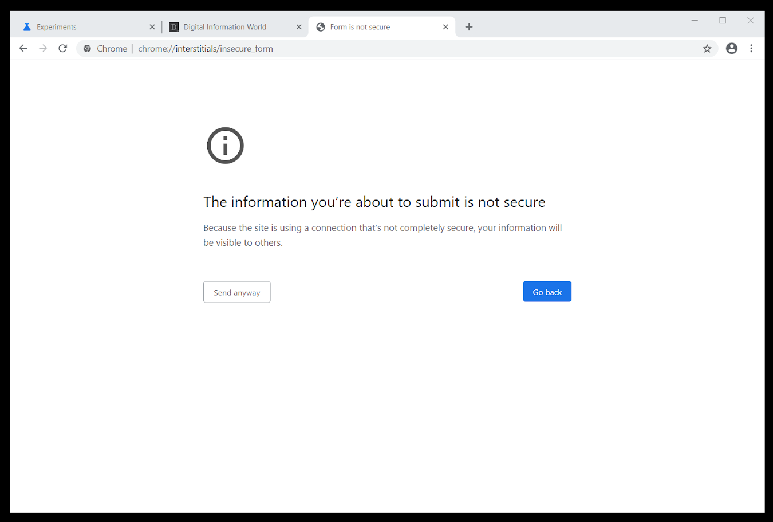Click the Send anyway button
The image size is (773, 522).
pos(237,292)
